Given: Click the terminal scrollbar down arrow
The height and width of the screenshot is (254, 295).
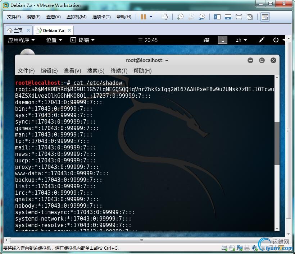Looking at the screenshot, I should tap(277, 228).
